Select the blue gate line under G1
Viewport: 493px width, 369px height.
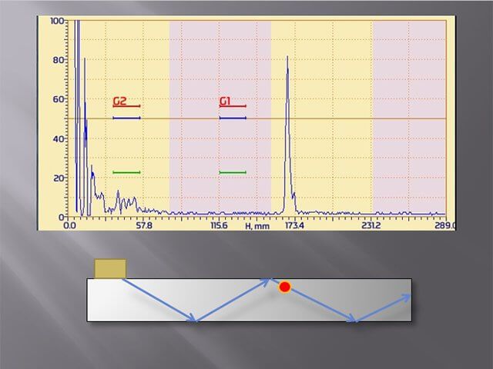point(233,118)
